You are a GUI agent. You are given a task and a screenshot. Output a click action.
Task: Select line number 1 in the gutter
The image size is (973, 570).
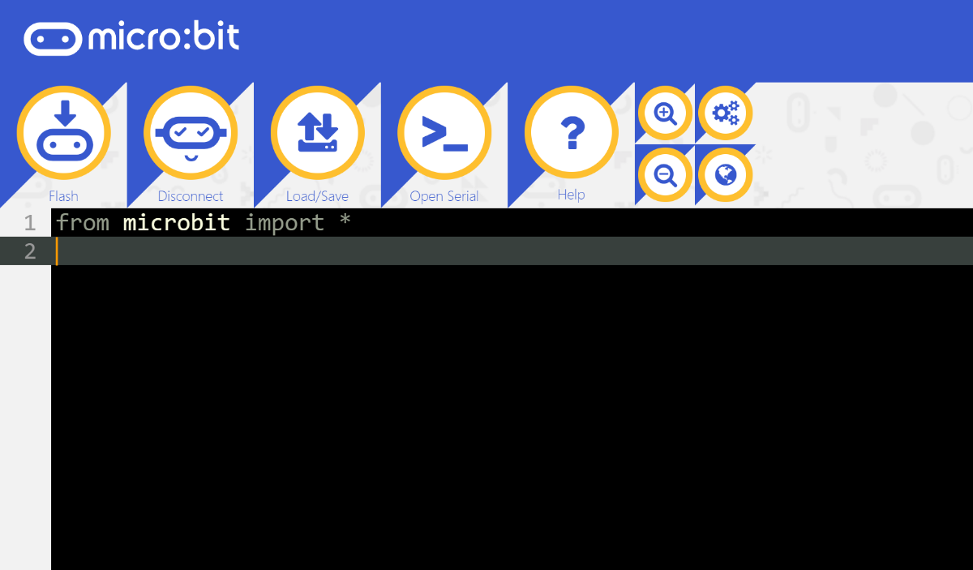[30, 223]
